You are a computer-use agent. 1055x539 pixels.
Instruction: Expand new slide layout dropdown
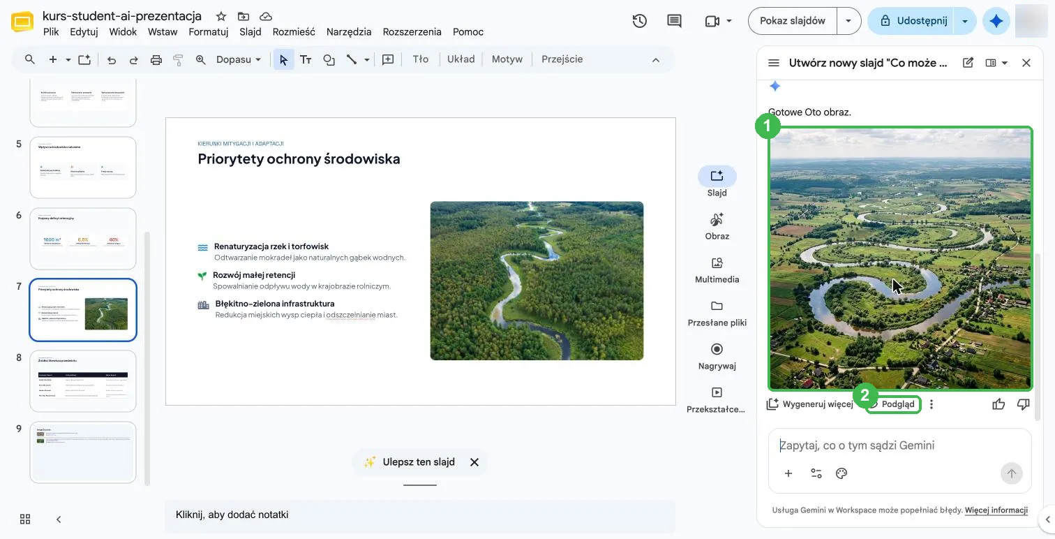click(x=68, y=60)
